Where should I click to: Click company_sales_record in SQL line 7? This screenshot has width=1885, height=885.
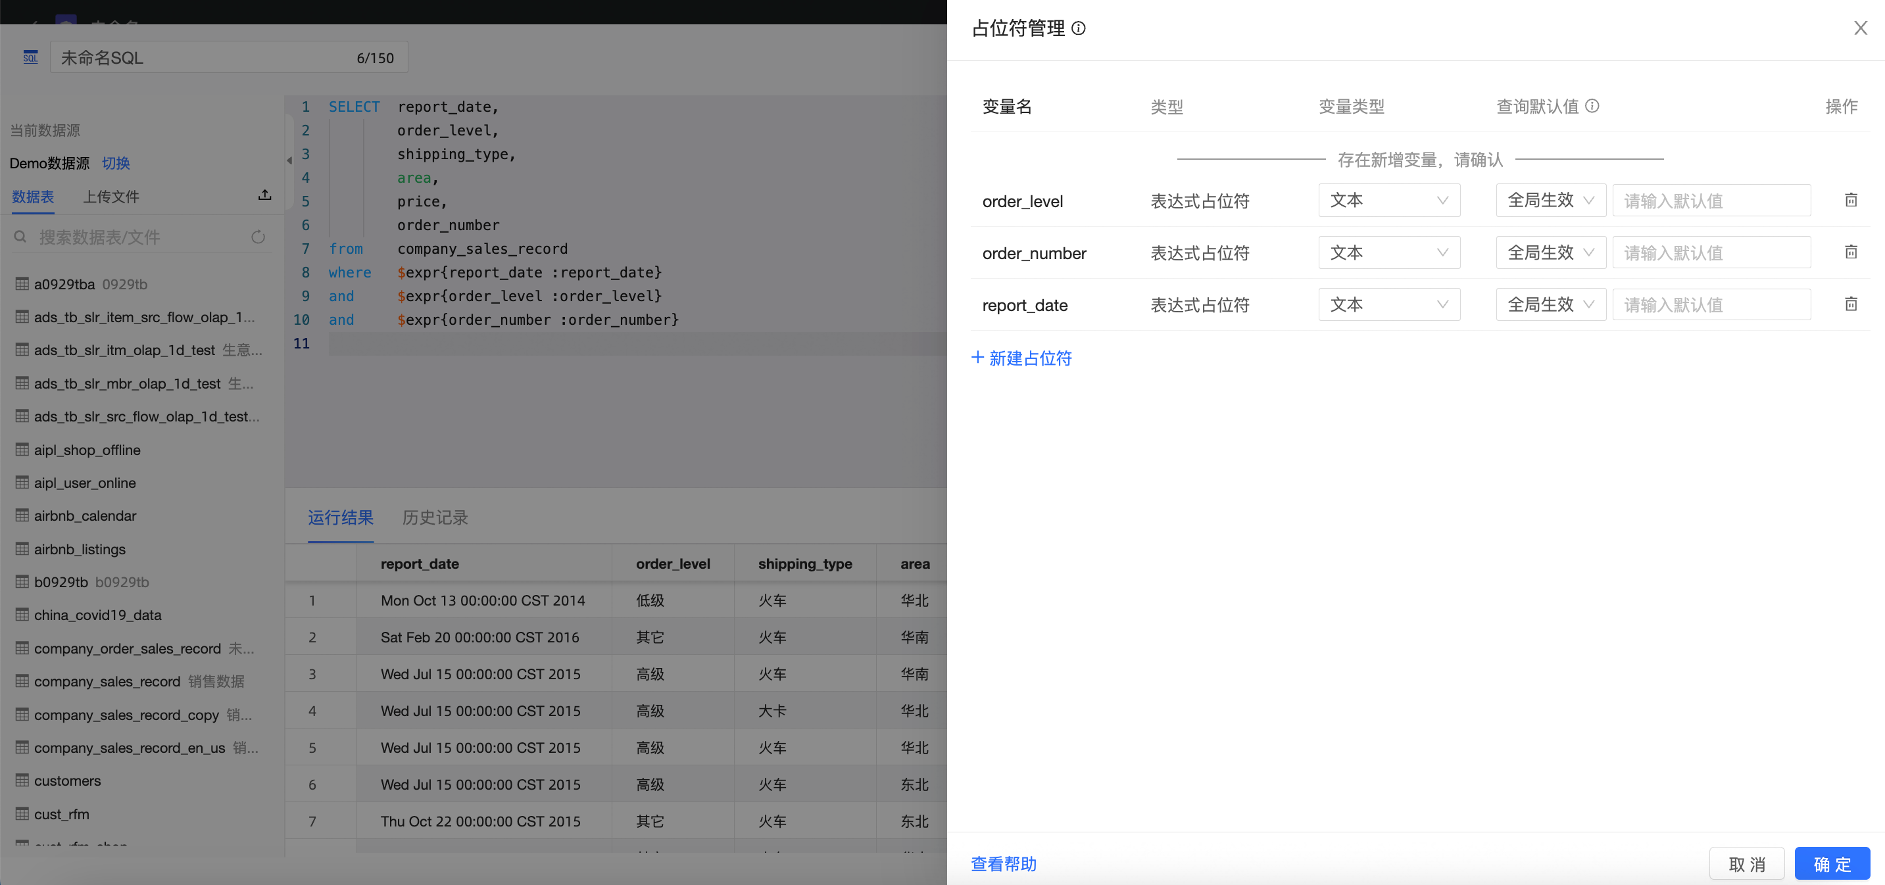pyautogui.click(x=482, y=249)
